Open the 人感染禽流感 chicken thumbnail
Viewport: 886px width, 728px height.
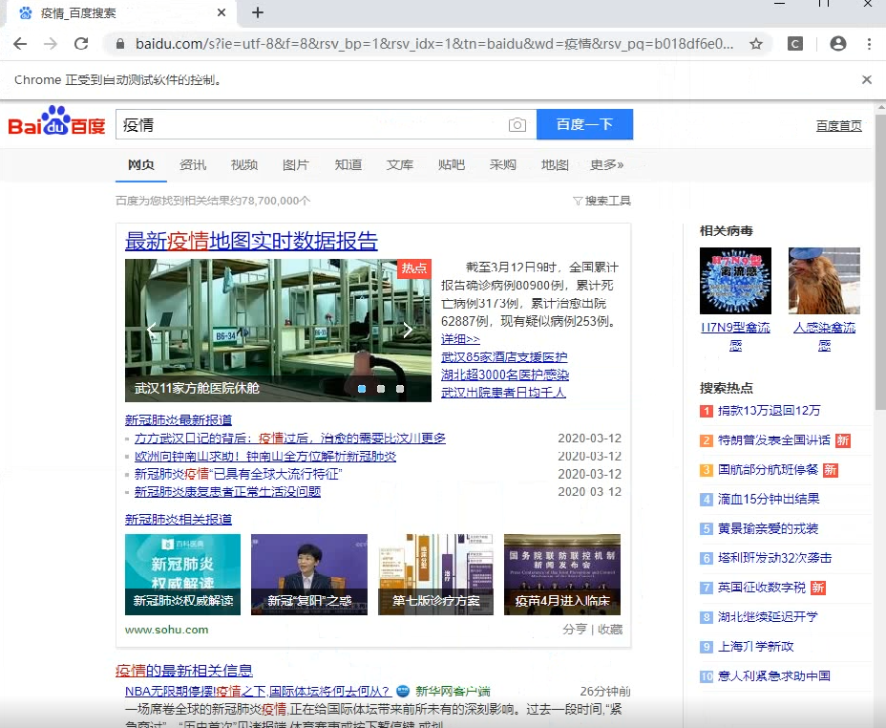[x=824, y=280]
